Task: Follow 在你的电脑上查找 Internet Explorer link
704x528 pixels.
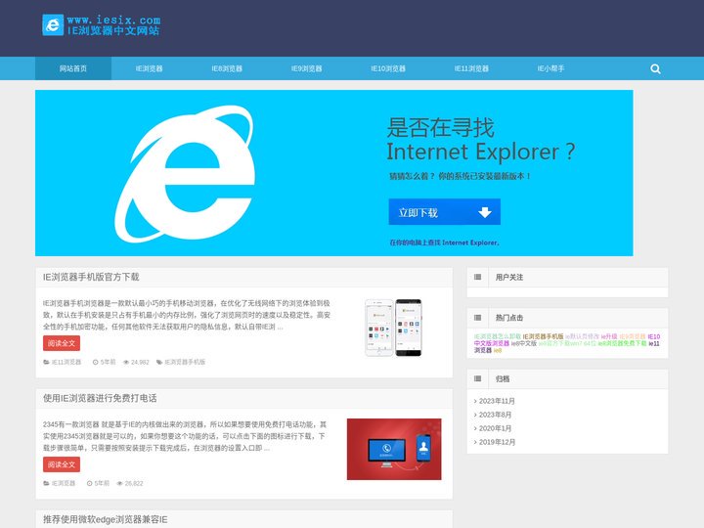Action: pos(445,242)
